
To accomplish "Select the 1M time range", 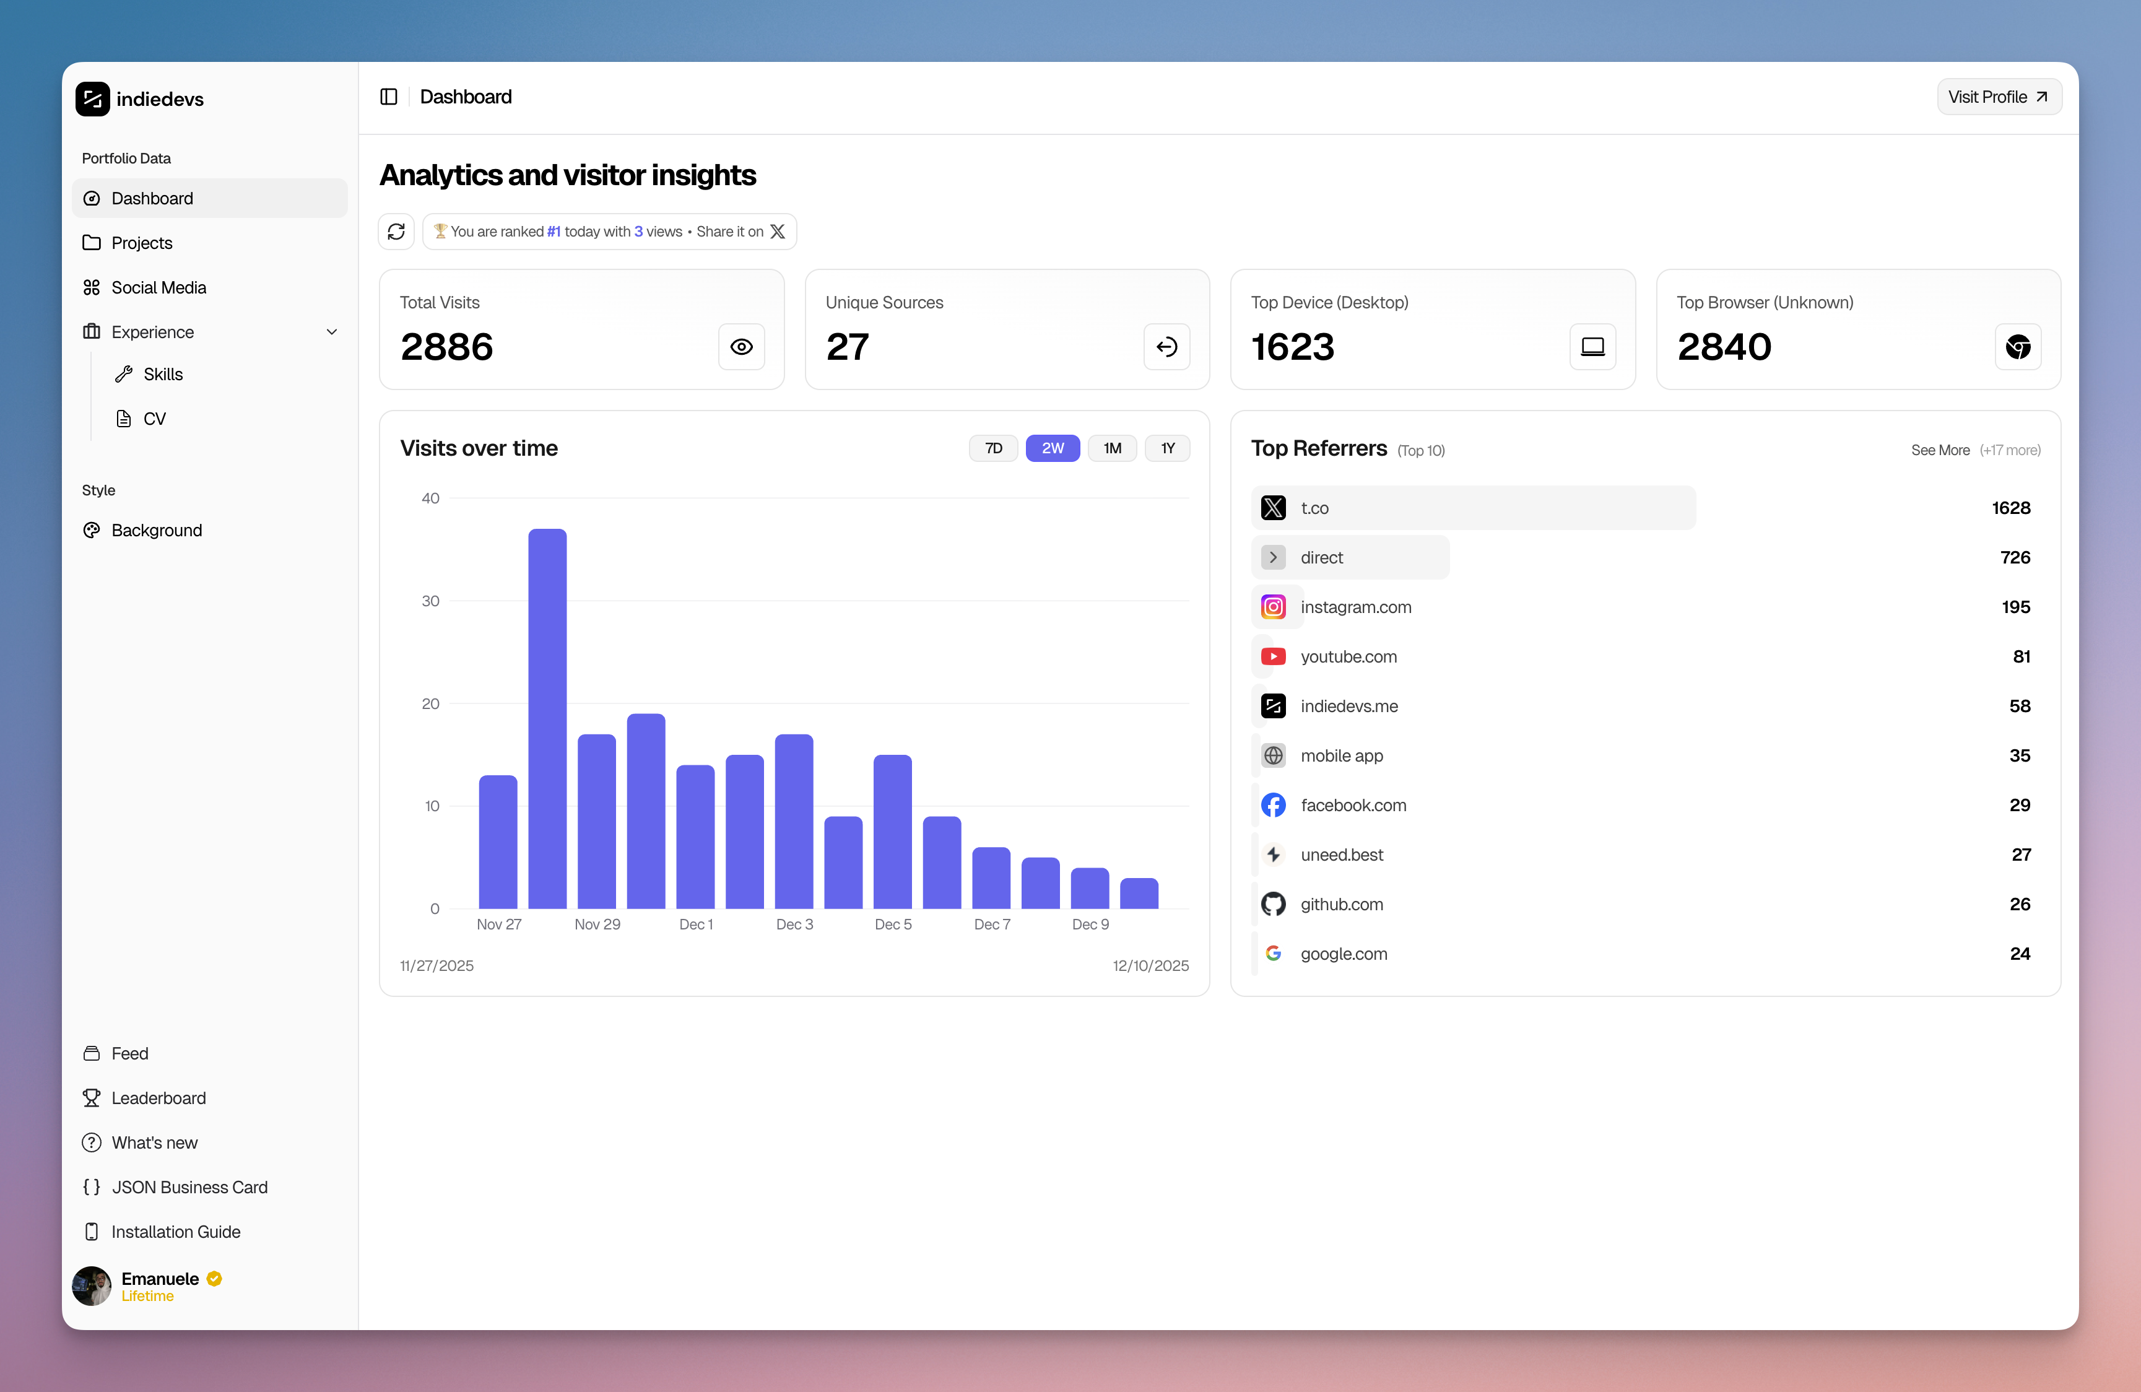I will click(x=1112, y=448).
